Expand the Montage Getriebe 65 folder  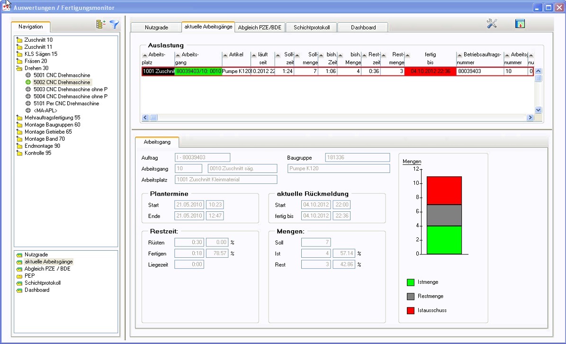(19, 132)
